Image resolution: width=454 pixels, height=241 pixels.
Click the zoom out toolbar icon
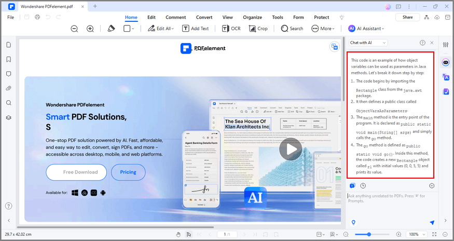(x=74, y=29)
